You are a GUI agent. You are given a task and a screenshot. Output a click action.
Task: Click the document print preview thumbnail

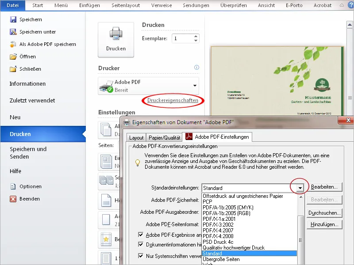[x=277, y=81]
